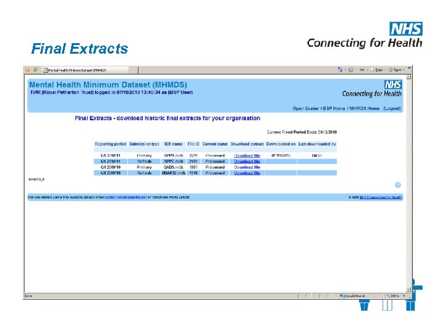The image size is (445, 333).
Task: Select the RPP7.mdb file name cell
Action: (x=174, y=162)
